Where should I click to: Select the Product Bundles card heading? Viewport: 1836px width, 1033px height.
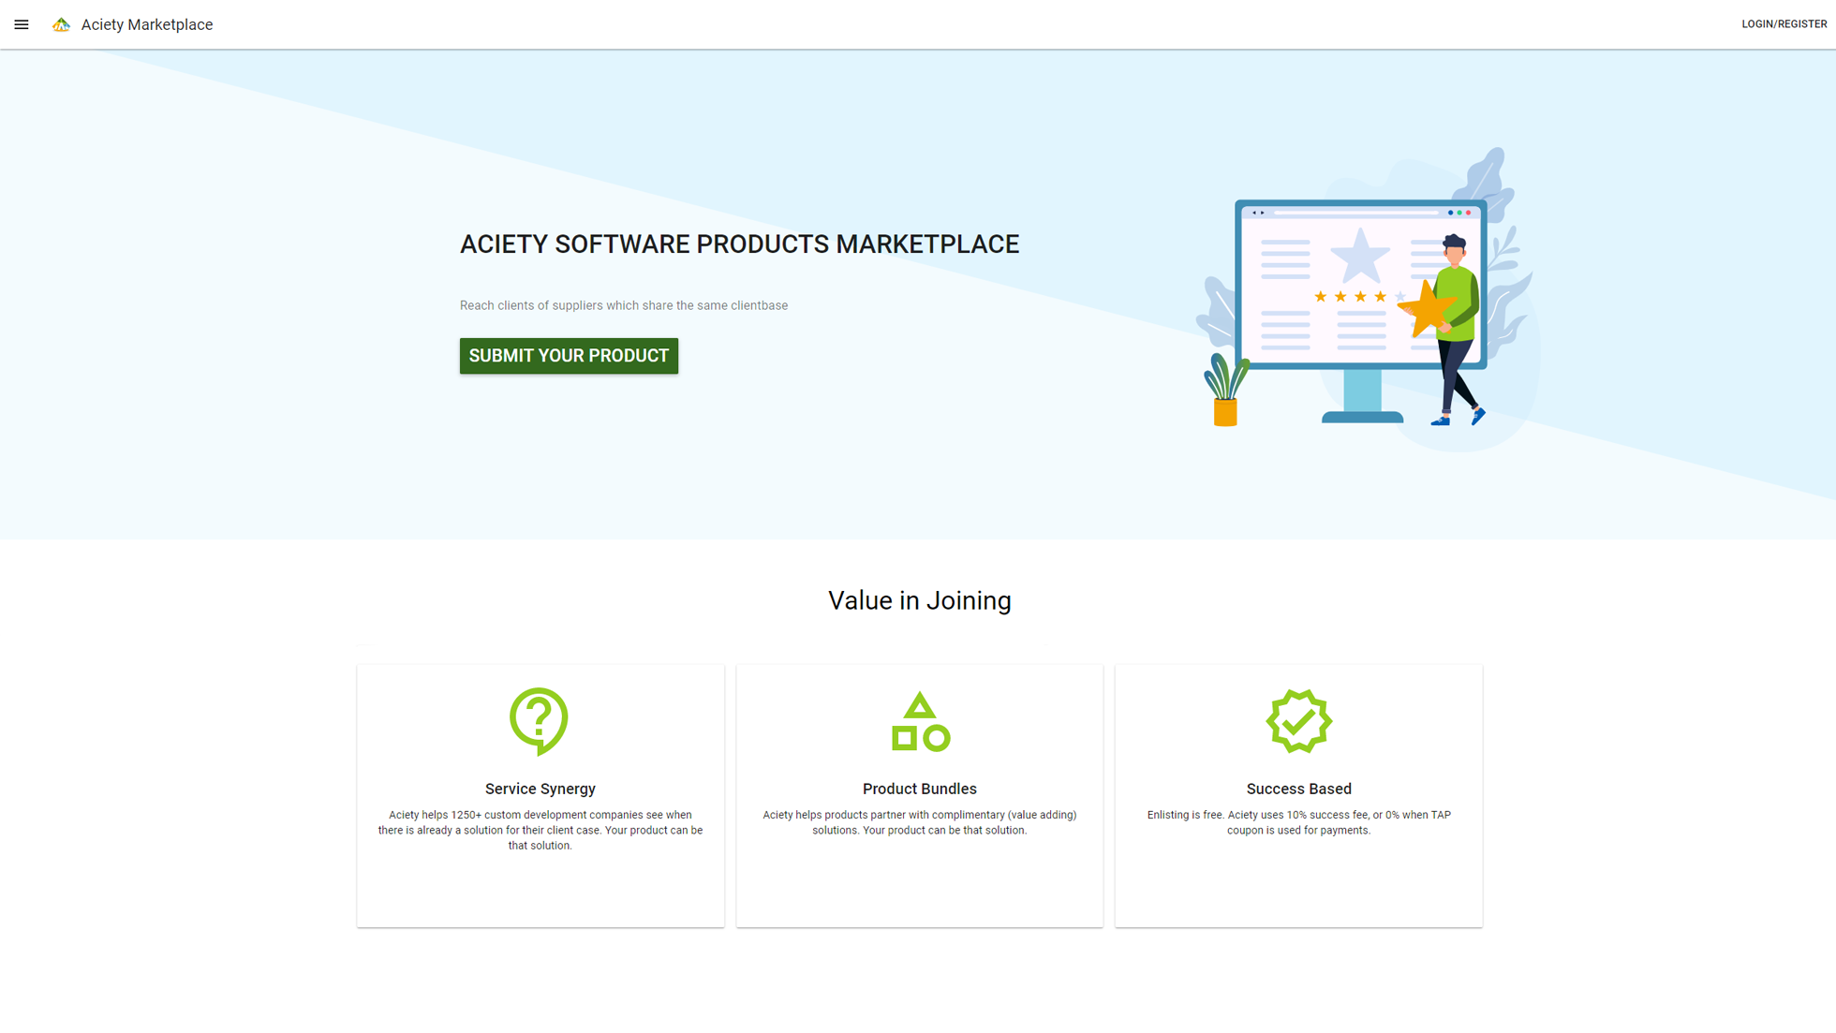click(920, 789)
